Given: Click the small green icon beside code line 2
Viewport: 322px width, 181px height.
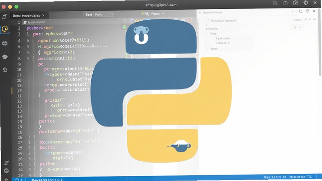Looking at the screenshot, I should (x=124, y=27).
